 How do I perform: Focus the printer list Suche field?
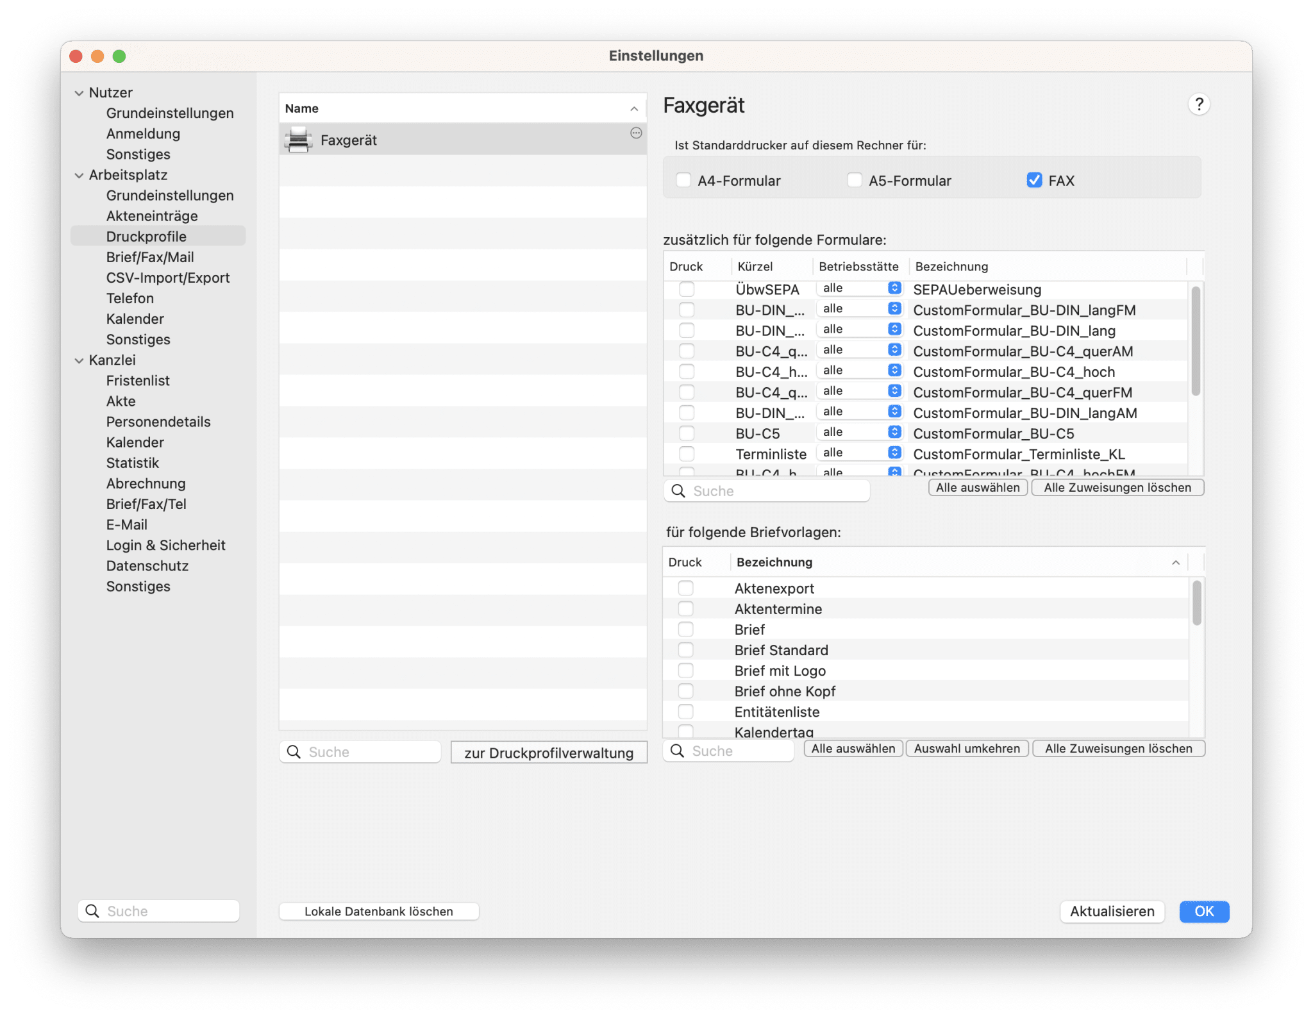click(360, 752)
